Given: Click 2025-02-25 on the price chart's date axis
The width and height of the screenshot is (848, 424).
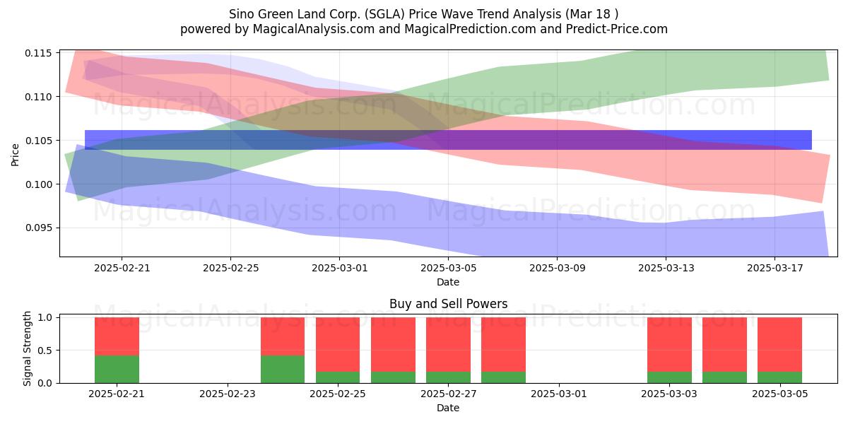Looking at the screenshot, I should point(230,268).
